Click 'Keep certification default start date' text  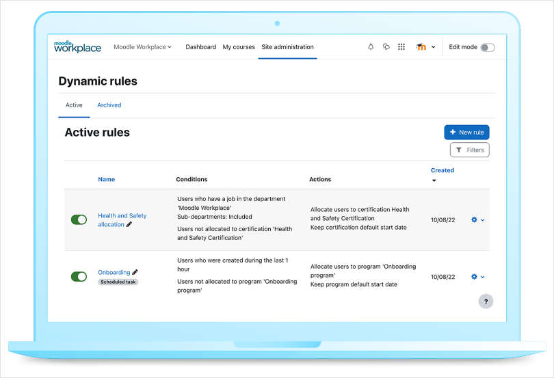(358, 227)
